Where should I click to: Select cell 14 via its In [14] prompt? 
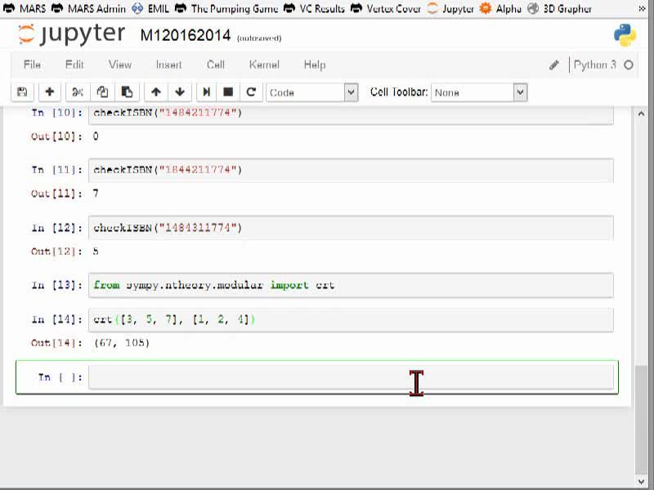(x=56, y=319)
